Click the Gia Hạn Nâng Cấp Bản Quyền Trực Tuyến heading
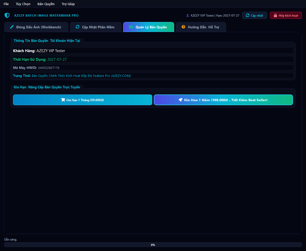 pos(47,87)
